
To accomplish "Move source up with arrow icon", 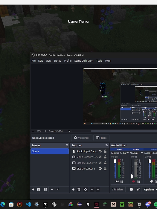I will (92, 189).
